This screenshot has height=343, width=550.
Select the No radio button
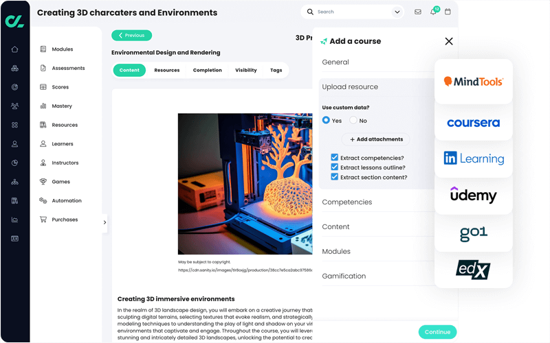[x=353, y=120]
